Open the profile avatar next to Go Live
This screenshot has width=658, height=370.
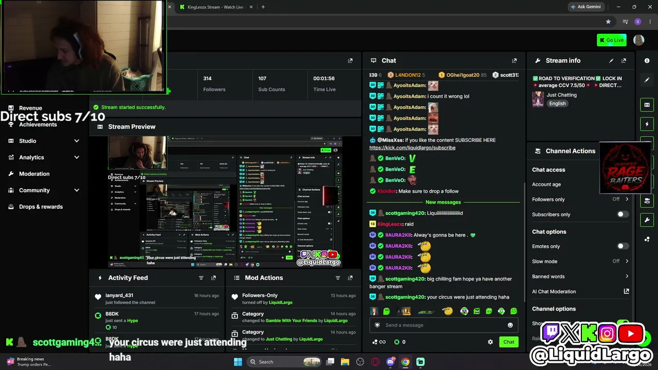(x=639, y=40)
